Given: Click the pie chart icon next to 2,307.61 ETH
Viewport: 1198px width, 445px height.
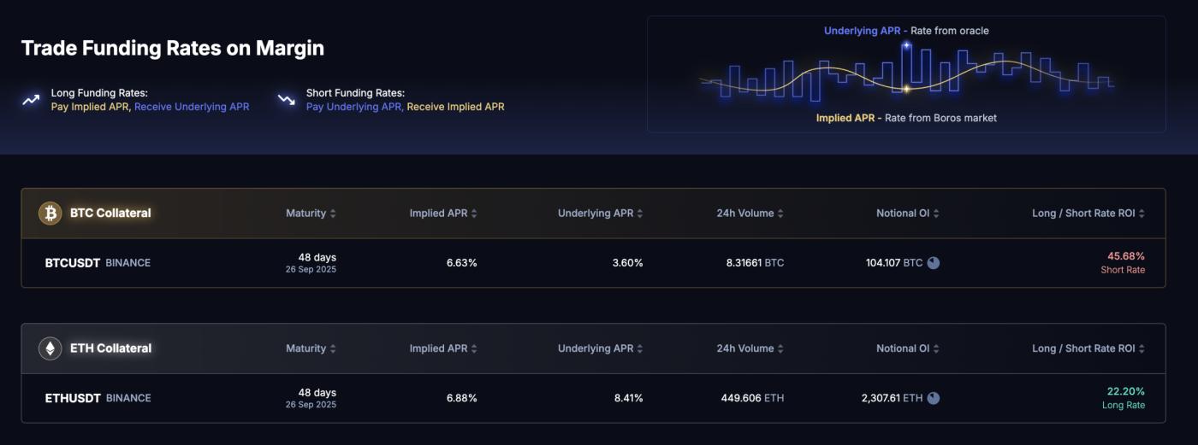Looking at the screenshot, I should tap(933, 398).
